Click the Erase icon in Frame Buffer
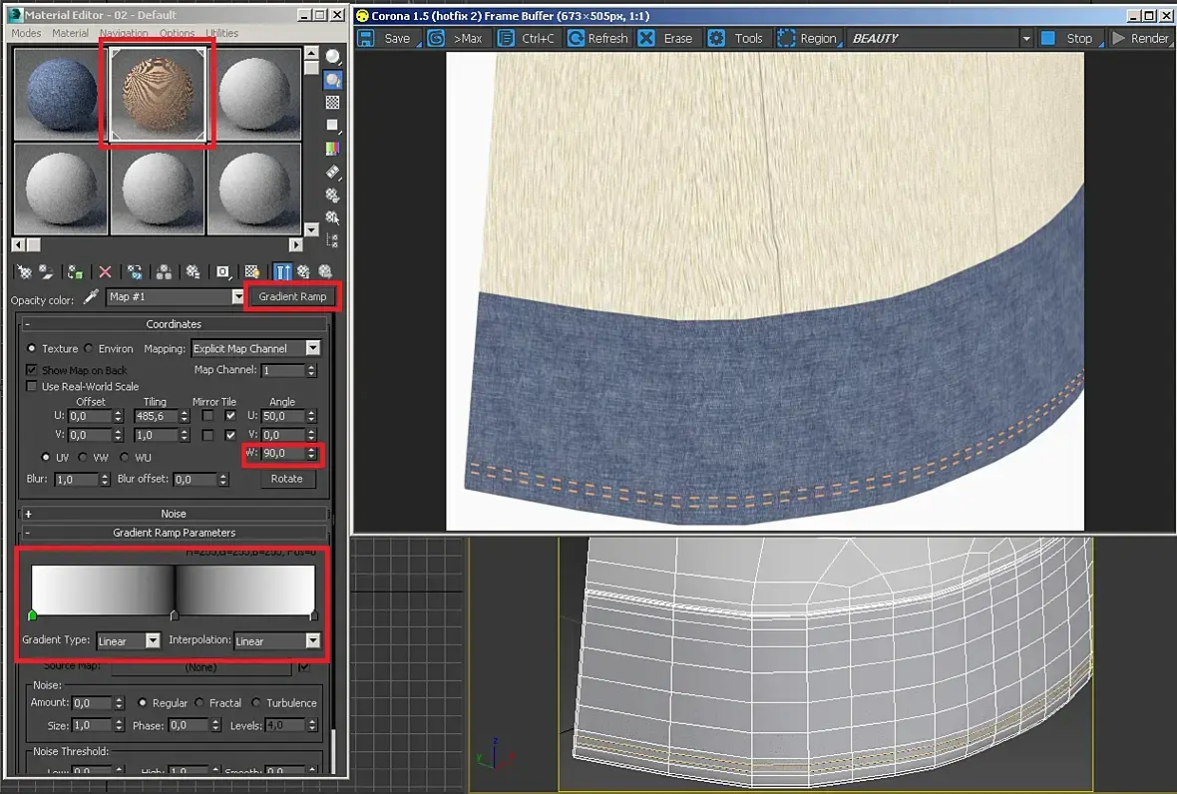 click(x=647, y=38)
